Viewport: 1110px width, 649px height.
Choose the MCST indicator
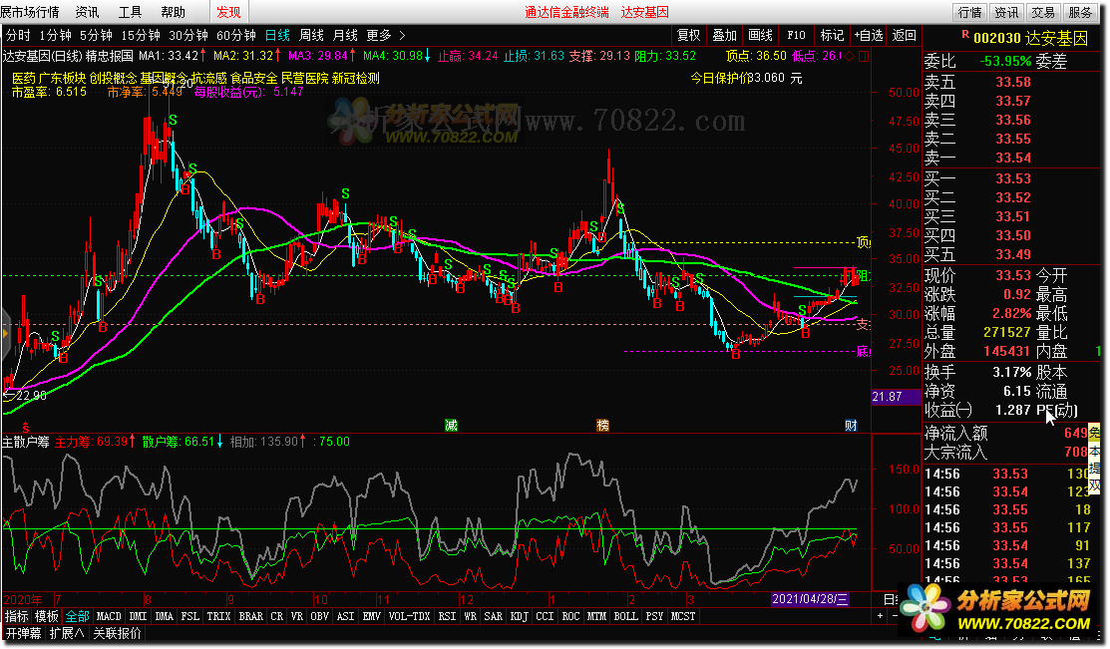682,616
